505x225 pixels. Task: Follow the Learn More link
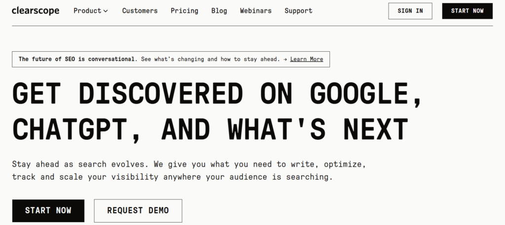[306, 59]
